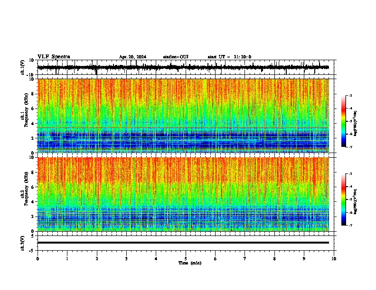Viewport: 376px width, 290px height.
Task: Click the "-7" label below ch.1 color bar
Action: coord(350,147)
